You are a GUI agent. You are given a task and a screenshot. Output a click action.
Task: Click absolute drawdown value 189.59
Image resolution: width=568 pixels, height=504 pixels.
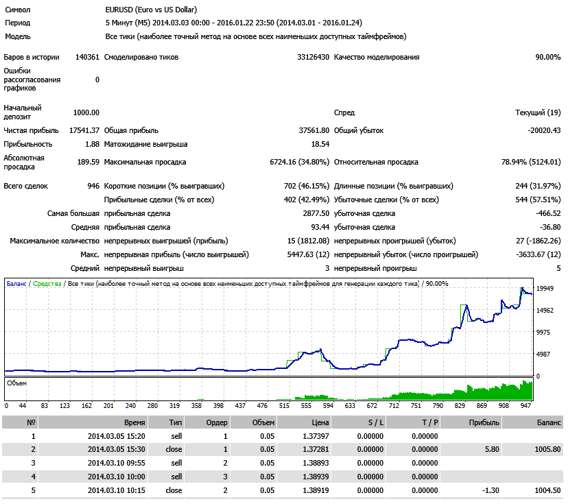(x=88, y=162)
